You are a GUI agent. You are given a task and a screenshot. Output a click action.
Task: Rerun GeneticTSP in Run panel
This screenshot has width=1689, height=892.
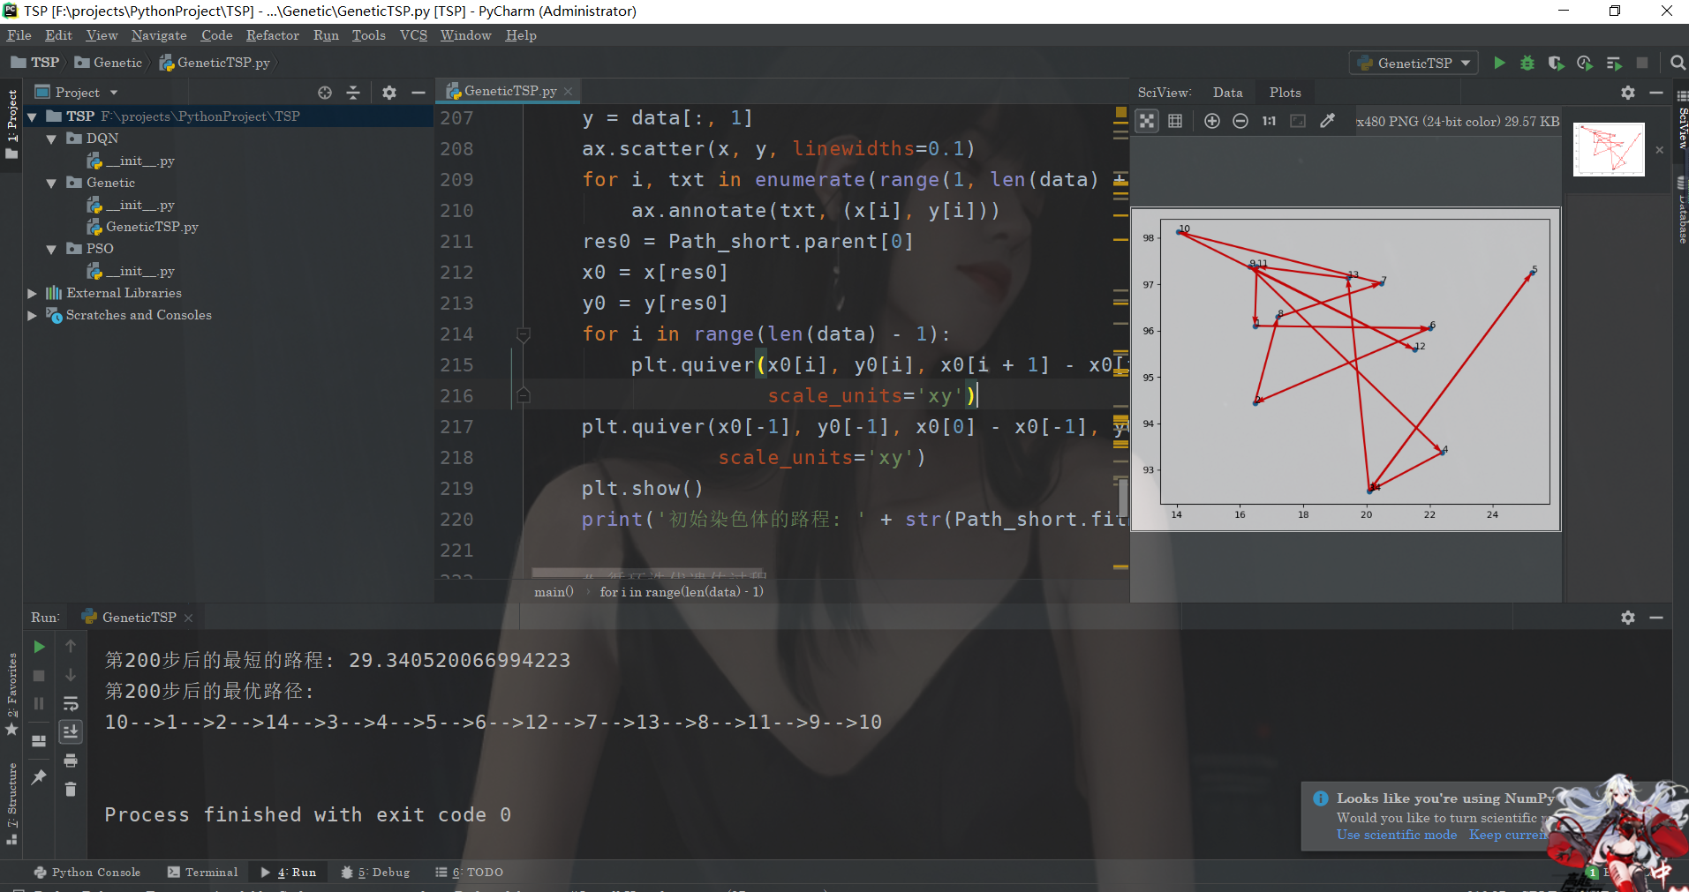coord(39,647)
